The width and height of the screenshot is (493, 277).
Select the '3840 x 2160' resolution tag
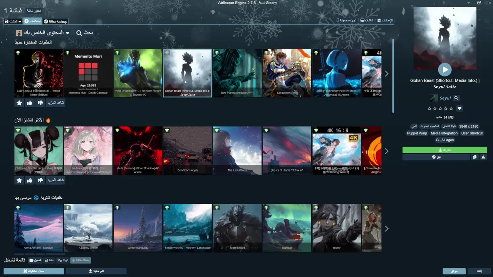[x=469, y=126]
